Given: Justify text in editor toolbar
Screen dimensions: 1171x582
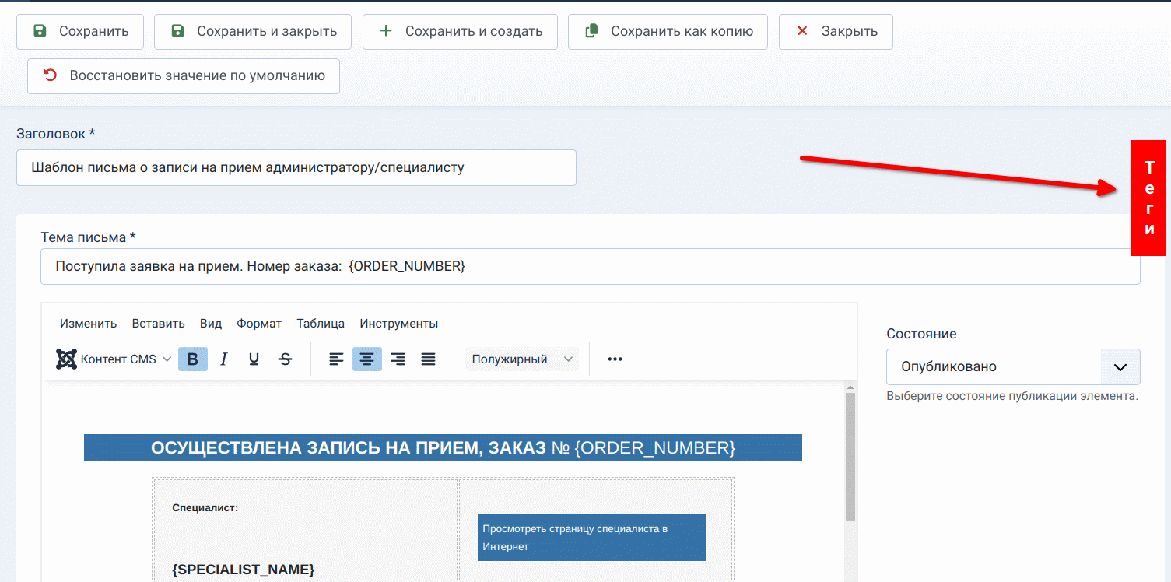Looking at the screenshot, I should (x=428, y=359).
